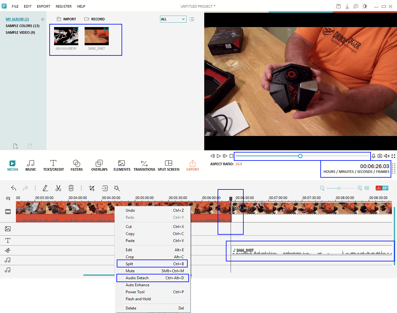This screenshot has height=313, width=397.
Task: Toggle the preview volume speaker icon
Action: click(387, 156)
